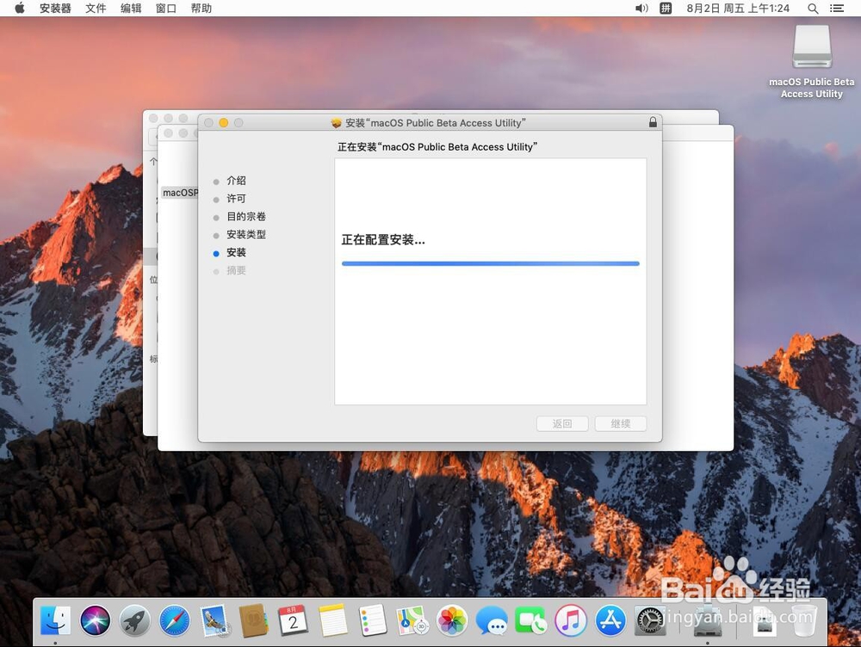Open Trash in the Dock
Image resolution: width=861 pixels, height=647 pixels.
tap(804, 620)
